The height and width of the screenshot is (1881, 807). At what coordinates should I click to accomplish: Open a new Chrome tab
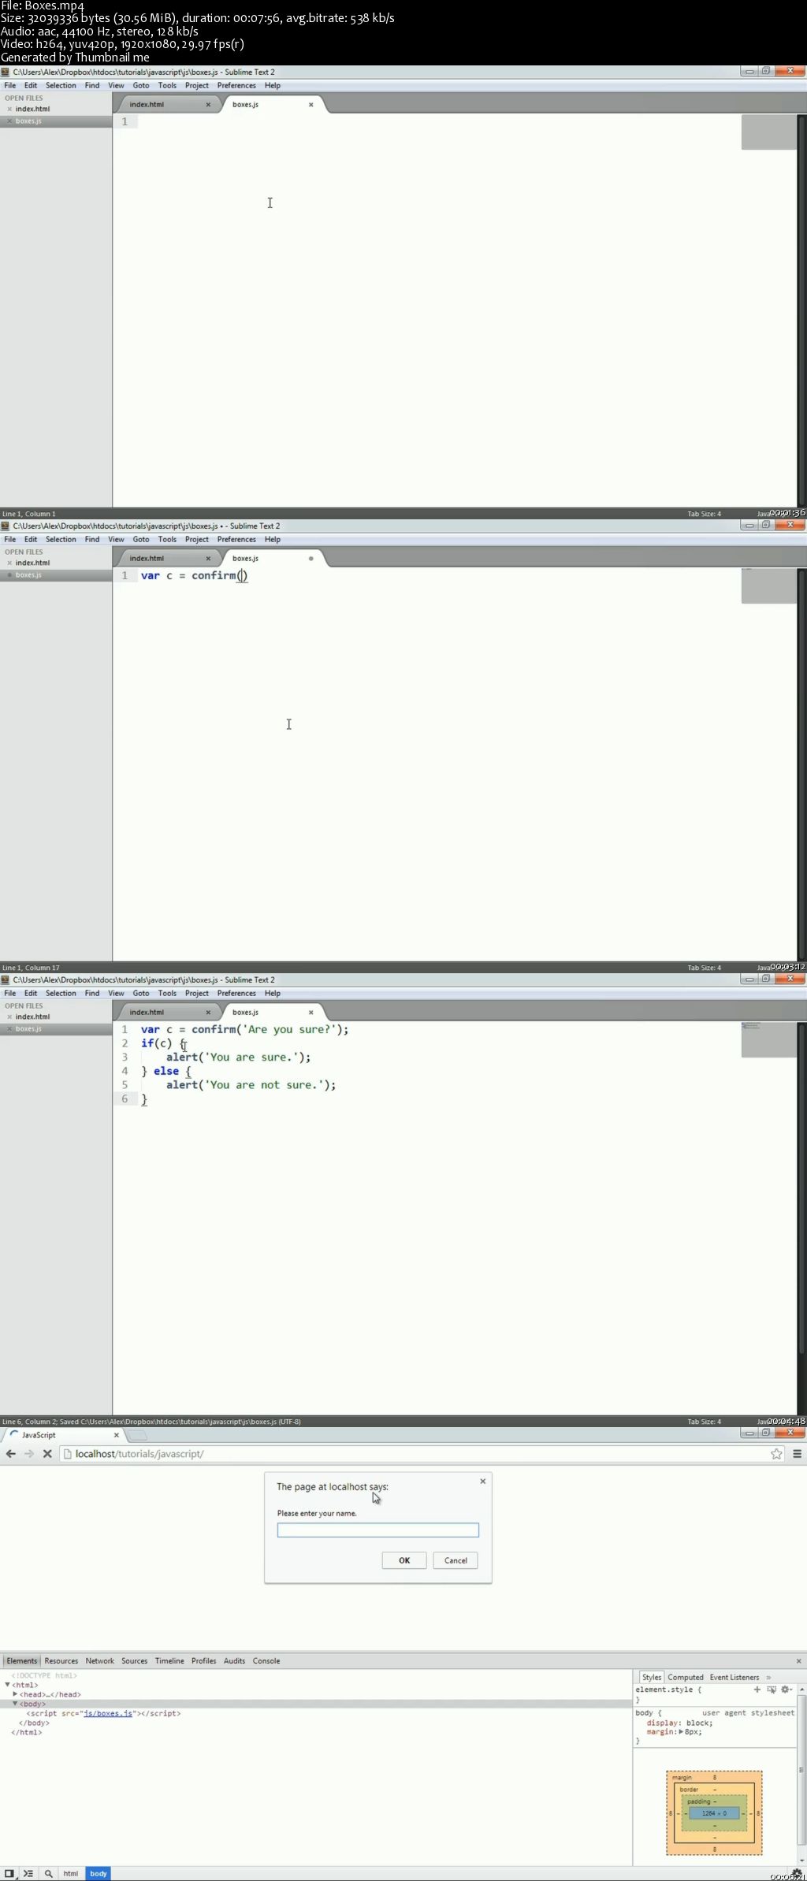pyautogui.click(x=139, y=1436)
